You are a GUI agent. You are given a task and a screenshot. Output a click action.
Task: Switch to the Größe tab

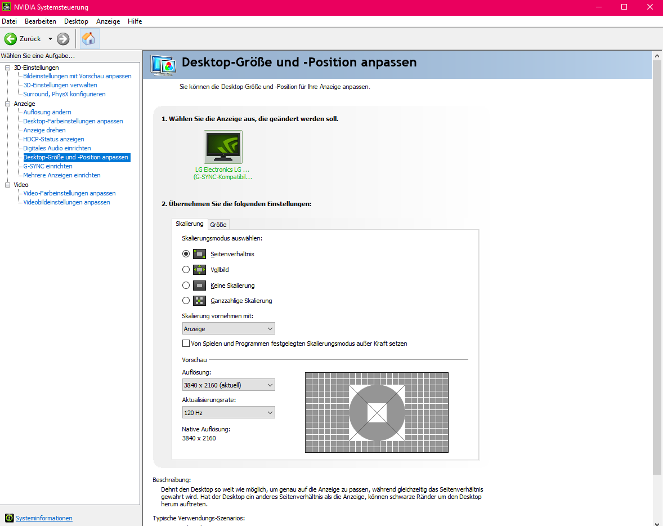(x=218, y=225)
